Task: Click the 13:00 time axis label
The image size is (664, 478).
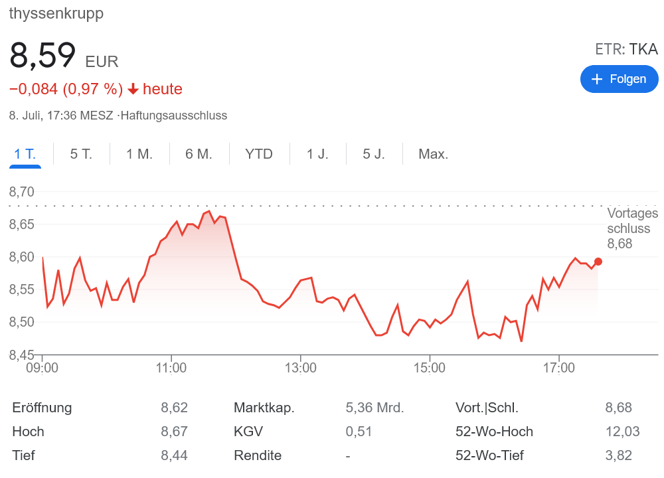Action: [x=300, y=367]
